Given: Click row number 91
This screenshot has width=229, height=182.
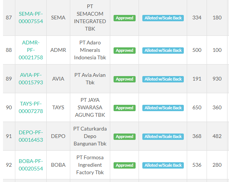Looking at the screenshot, I should [9, 136].
